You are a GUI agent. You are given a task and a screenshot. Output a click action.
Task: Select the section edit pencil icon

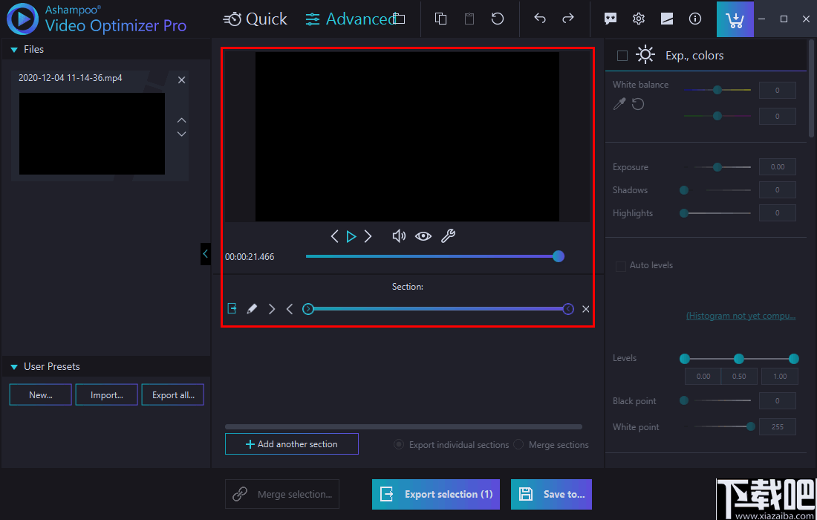coord(251,308)
